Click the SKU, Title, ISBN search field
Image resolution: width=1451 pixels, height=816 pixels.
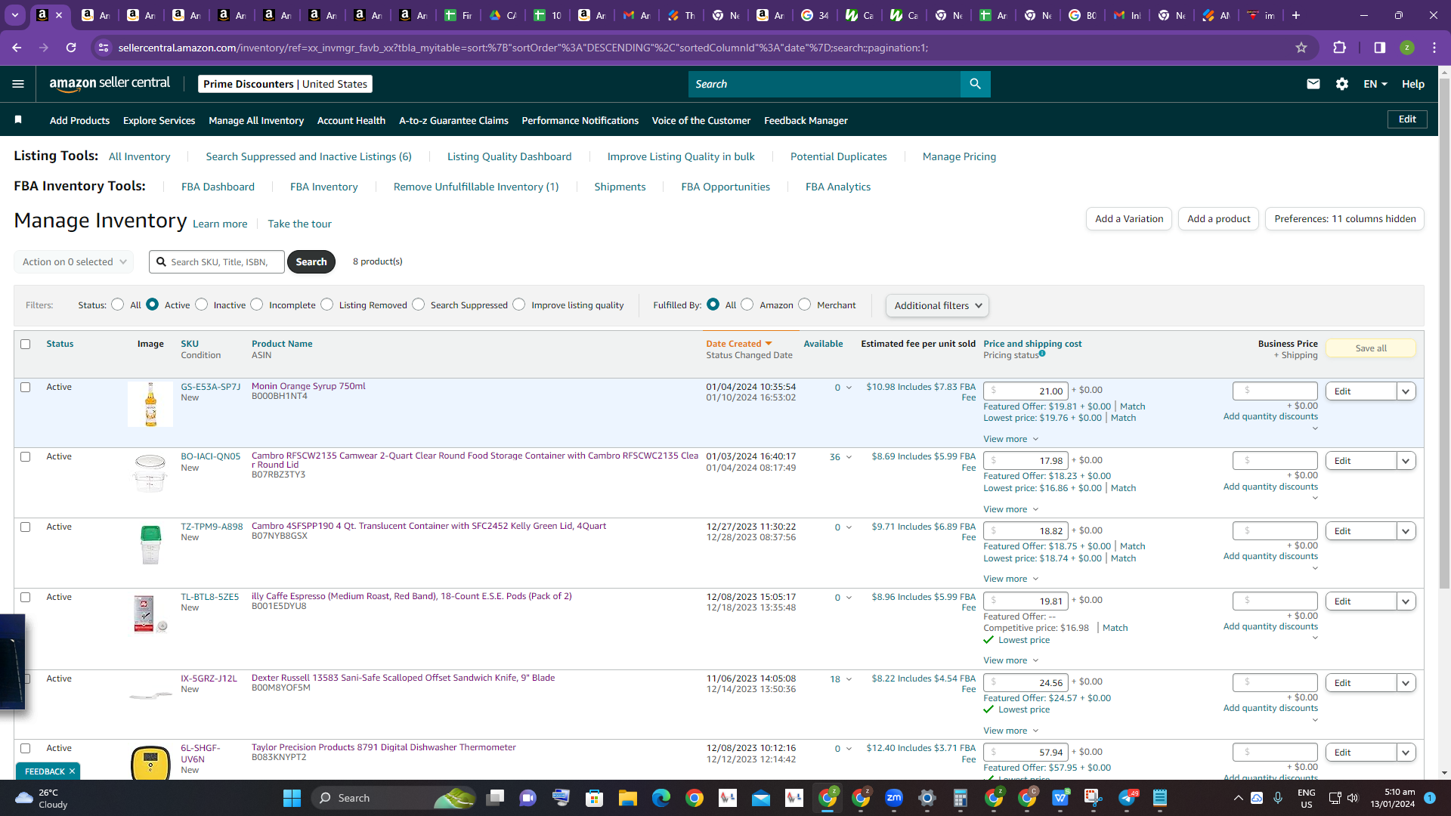pos(217,262)
